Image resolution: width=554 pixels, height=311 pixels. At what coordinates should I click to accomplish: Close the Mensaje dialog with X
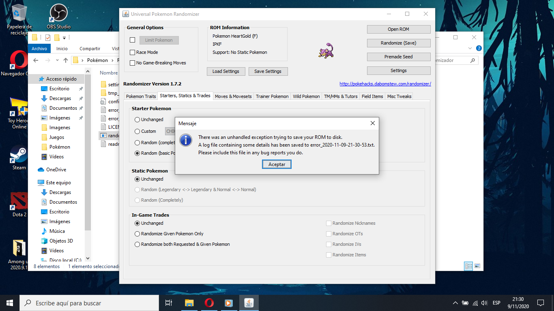(373, 123)
